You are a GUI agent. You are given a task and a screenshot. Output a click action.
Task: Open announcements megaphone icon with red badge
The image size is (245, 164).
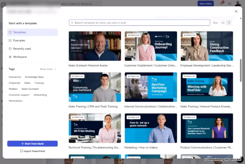(x=222, y=3)
